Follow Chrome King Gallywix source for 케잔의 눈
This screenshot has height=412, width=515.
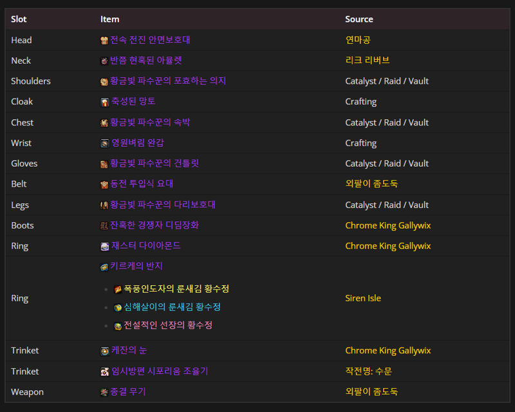(x=388, y=351)
